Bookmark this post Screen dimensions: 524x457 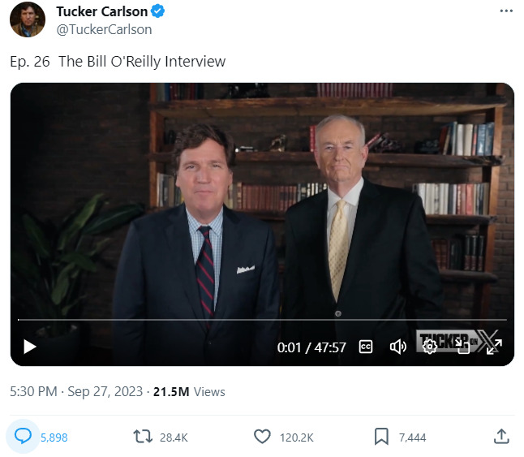pyautogui.click(x=381, y=437)
